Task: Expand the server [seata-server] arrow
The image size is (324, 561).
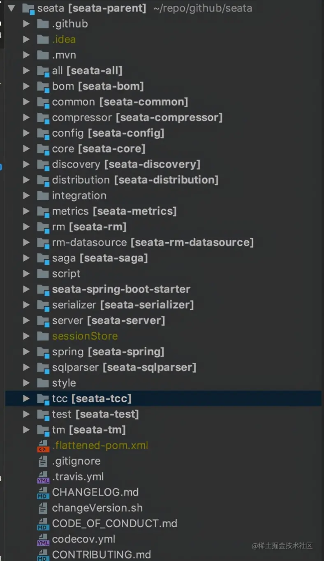Action: [26, 320]
